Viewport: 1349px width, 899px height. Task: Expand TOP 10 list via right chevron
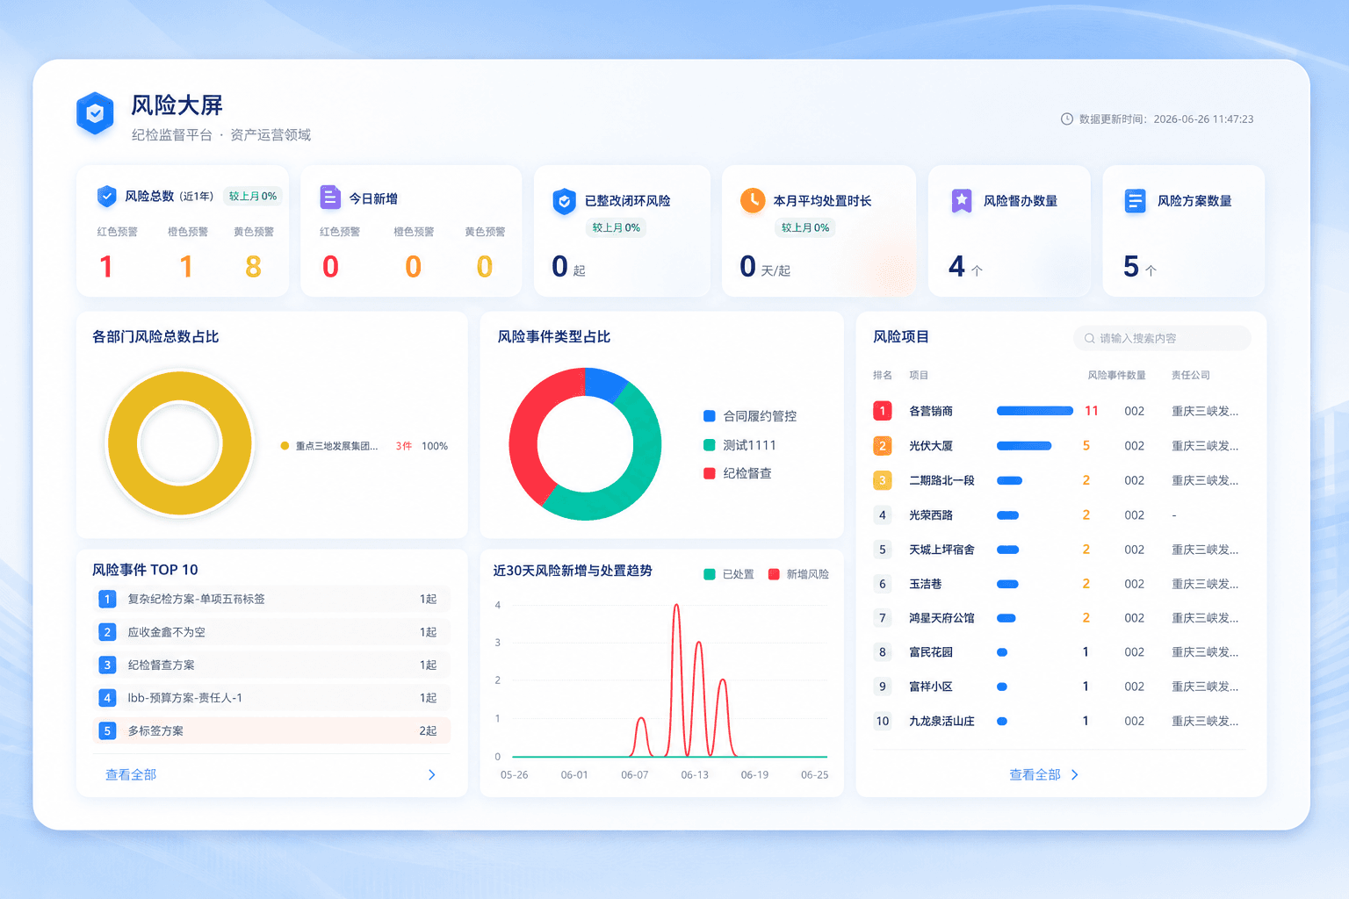click(x=431, y=774)
